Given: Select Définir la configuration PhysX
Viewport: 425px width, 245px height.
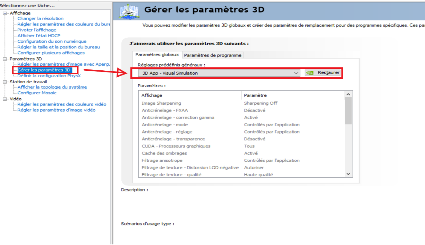Looking at the screenshot, I should (x=49, y=76).
